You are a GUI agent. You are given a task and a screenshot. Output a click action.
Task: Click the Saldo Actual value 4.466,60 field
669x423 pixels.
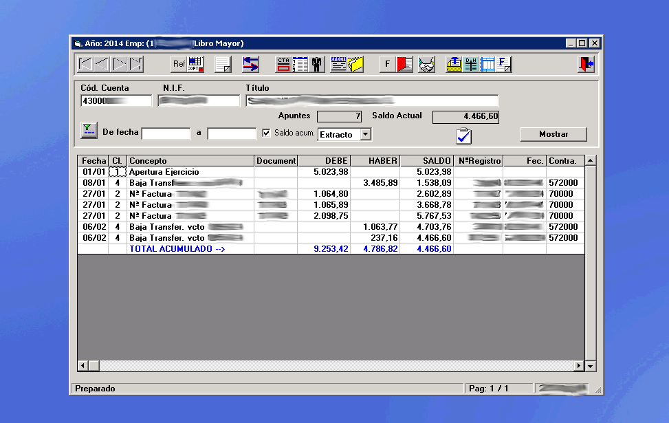point(465,117)
